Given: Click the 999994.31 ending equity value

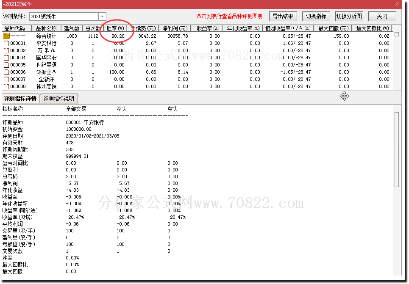Looking at the screenshot, I should pos(77,156).
